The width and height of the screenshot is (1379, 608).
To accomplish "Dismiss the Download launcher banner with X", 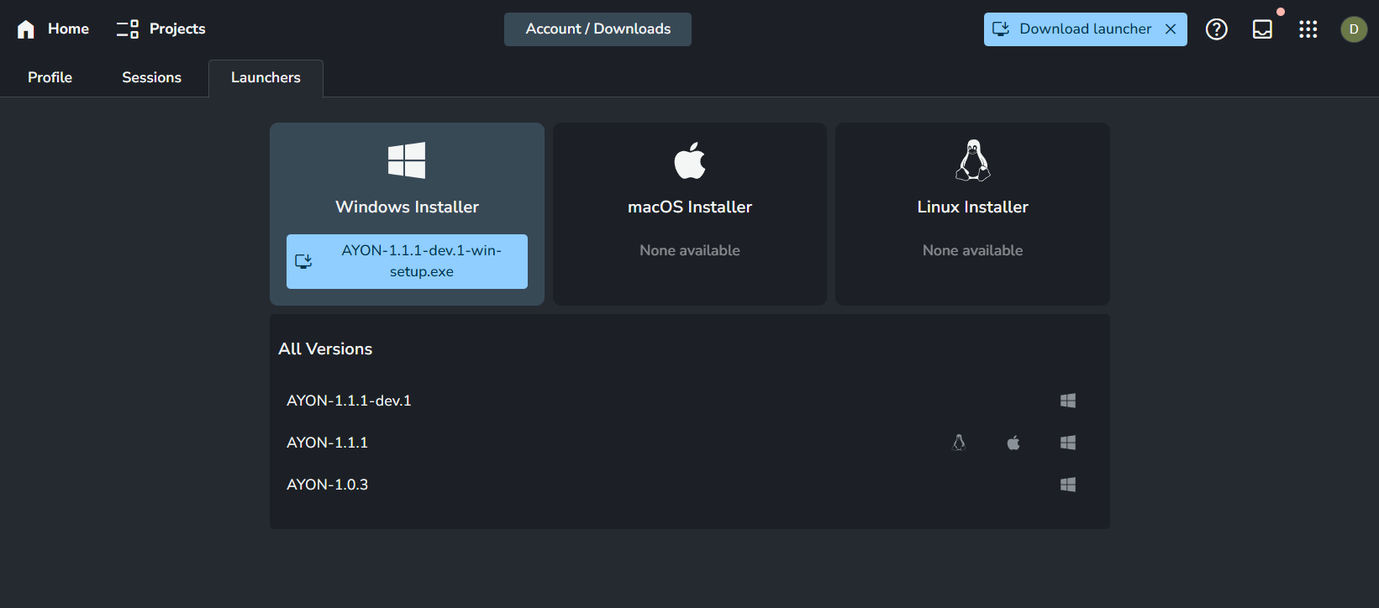I will point(1171,29).
